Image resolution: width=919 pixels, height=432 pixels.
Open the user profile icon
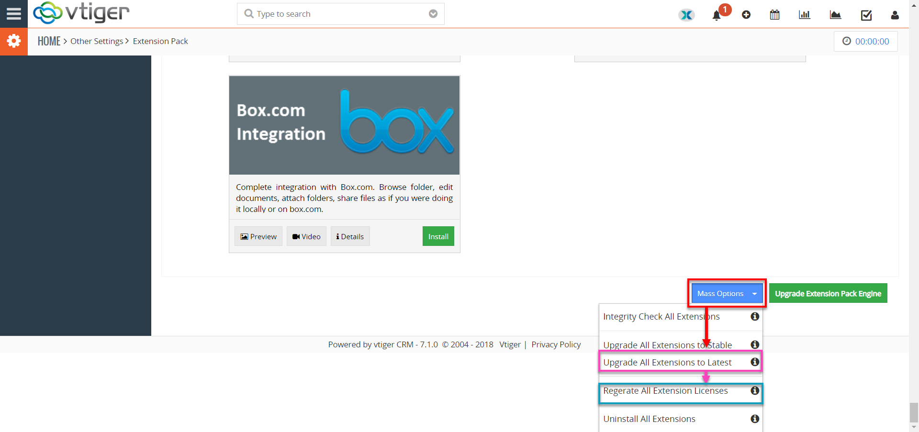(x=895, y=15)
